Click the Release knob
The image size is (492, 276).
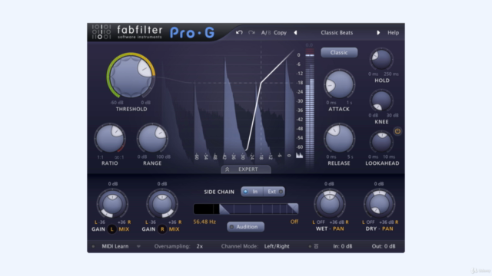(x=339, y=139)
